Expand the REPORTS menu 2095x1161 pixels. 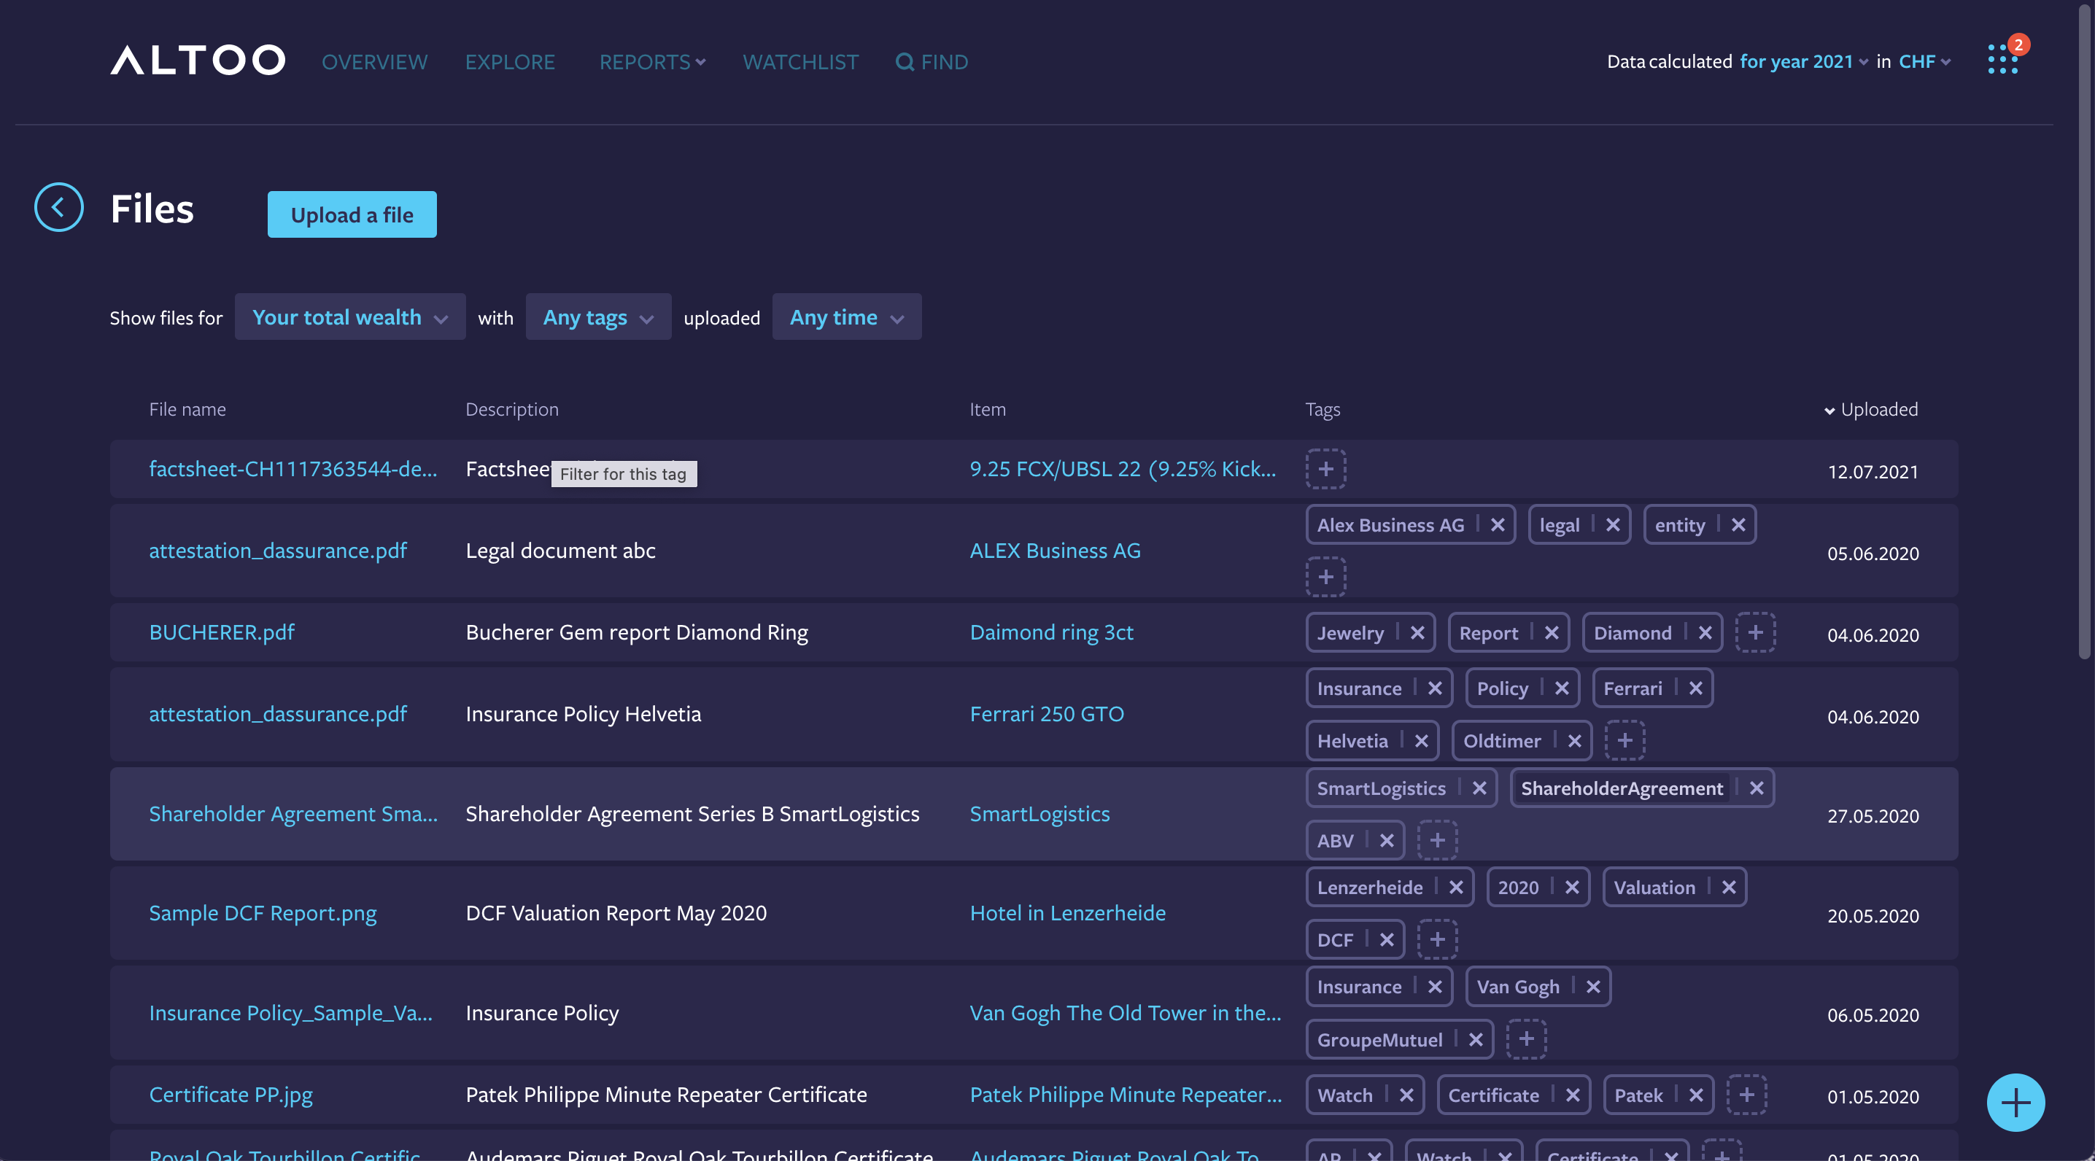pos(652,62)
